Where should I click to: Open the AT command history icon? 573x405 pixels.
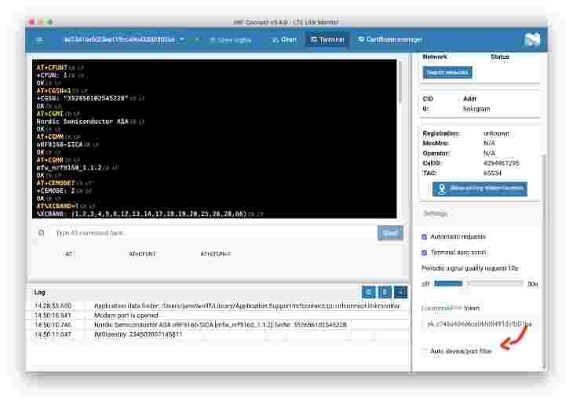coord(42,233)
